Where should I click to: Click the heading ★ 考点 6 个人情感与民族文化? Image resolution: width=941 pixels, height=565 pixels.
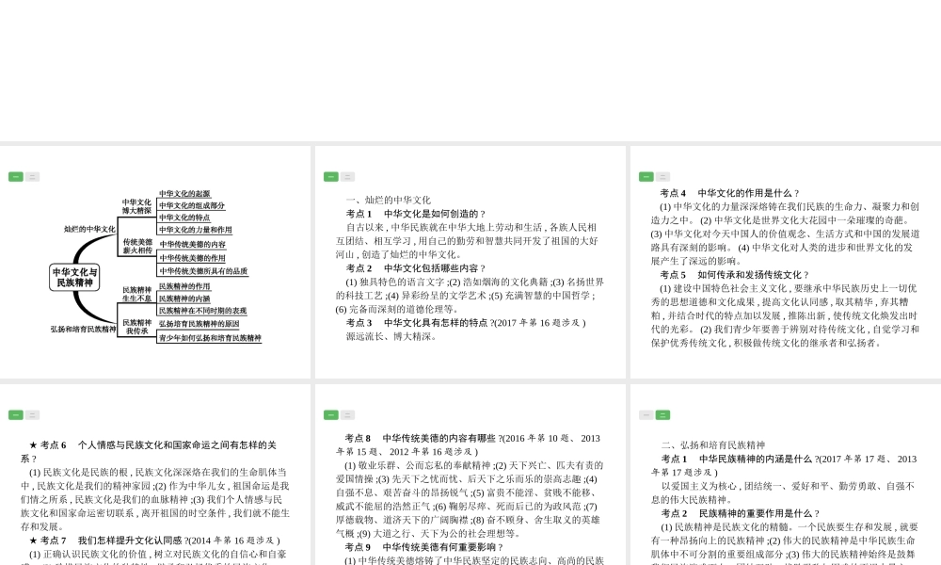coord(149,452)
